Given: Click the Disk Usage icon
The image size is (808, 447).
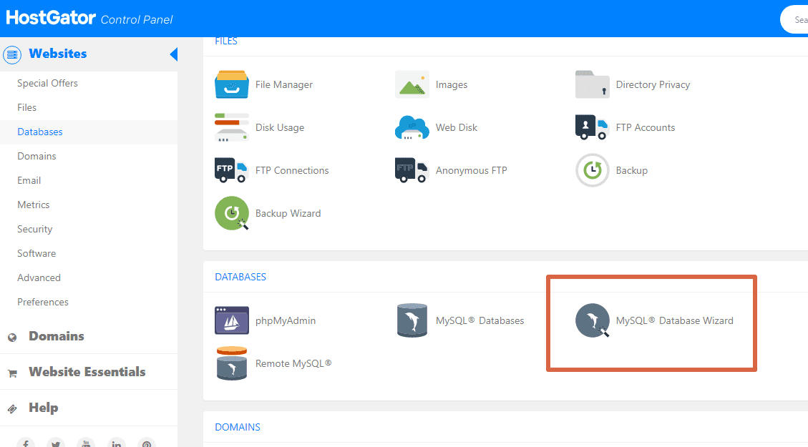Looking at the screenshot, I should (x=232, y=127).
